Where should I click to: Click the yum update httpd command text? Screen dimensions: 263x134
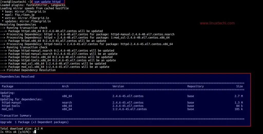[x=47, y=2]
